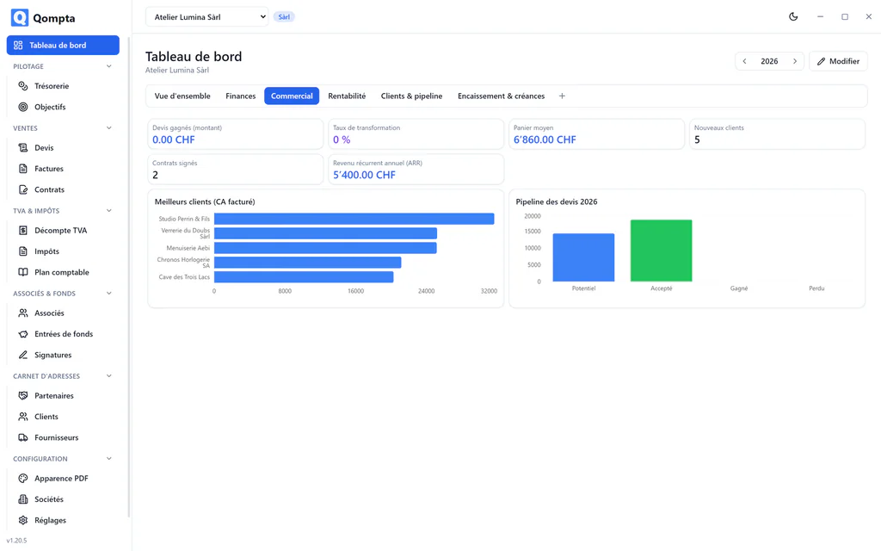
Task: Click the 2026 year label
Action: (x=769, y=61)
